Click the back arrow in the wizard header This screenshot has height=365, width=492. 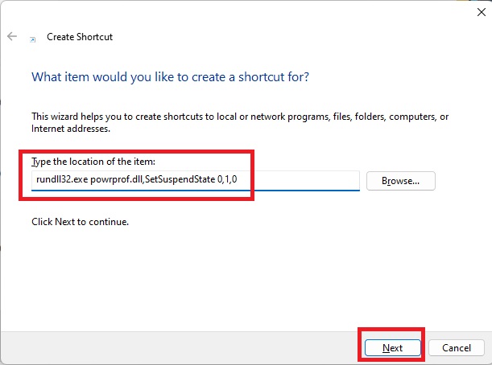coord(12,36)
